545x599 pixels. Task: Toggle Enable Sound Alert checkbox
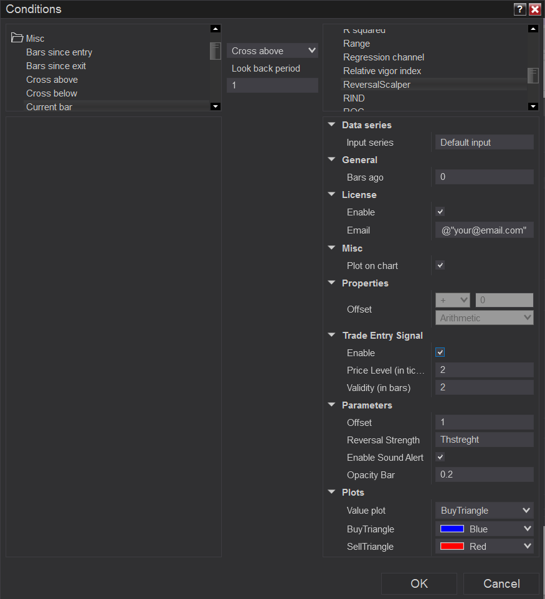(x=440, y=457)
